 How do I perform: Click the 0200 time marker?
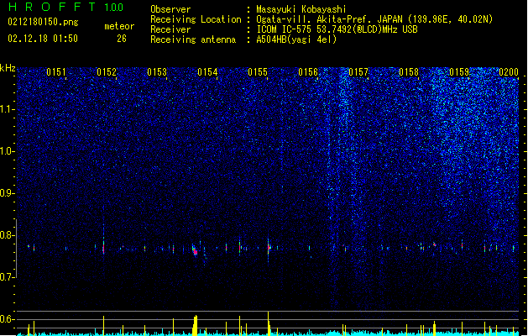tap(509, 72)
